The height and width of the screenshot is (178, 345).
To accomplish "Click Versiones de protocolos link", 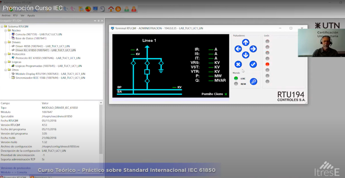I will click(15, 168).
